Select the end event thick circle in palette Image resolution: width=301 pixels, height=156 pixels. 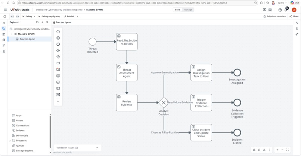tap(58, 44)
